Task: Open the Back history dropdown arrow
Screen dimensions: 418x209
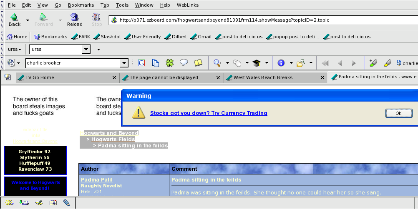Action: point(28,20)
